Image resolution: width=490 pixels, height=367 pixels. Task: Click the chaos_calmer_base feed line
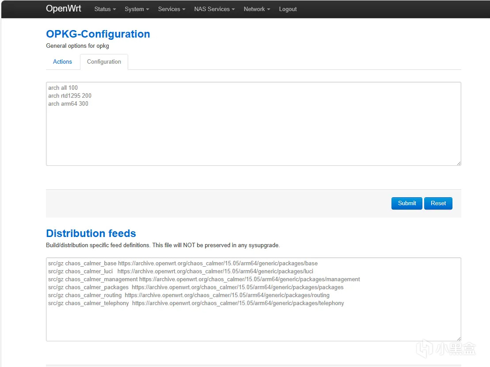183,264
